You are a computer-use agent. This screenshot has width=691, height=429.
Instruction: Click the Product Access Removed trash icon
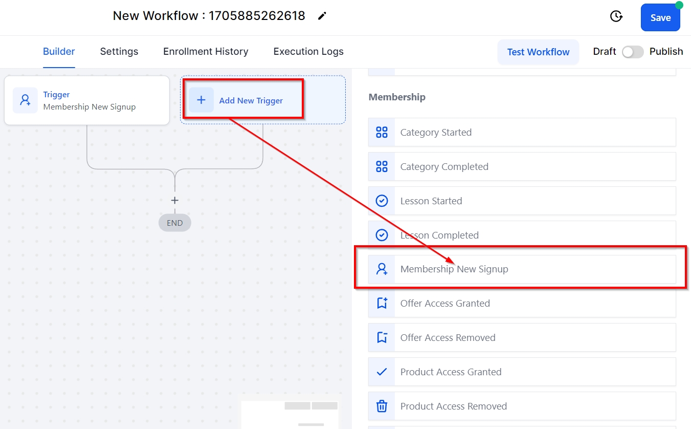tap(382, 406)
